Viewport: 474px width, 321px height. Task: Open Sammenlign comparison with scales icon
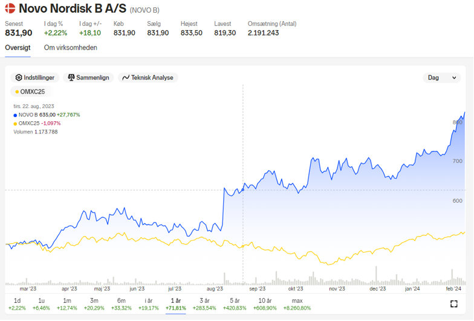(88, 77)
